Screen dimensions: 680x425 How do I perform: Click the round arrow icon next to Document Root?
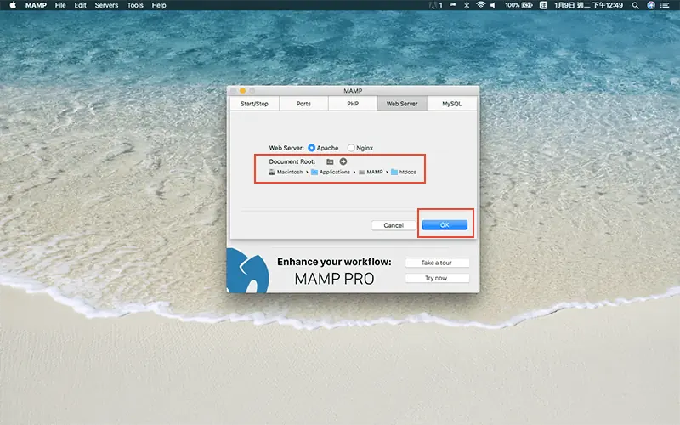tap(343, 161)
